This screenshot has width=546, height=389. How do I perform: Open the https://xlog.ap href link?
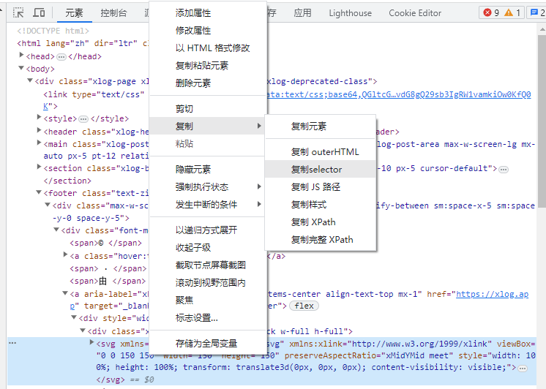tap(492, 293)
